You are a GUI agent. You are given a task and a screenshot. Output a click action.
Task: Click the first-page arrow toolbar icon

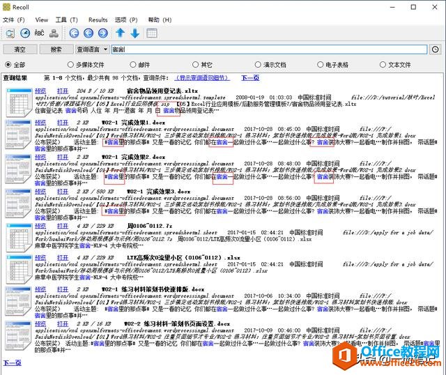tap(75, 33)
